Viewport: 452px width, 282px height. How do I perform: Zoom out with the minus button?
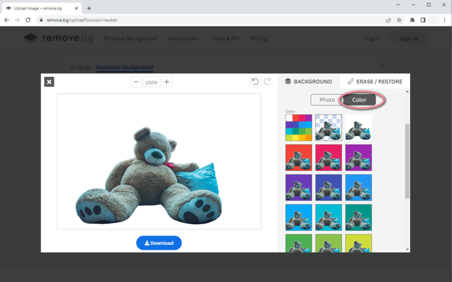(136, 82)
